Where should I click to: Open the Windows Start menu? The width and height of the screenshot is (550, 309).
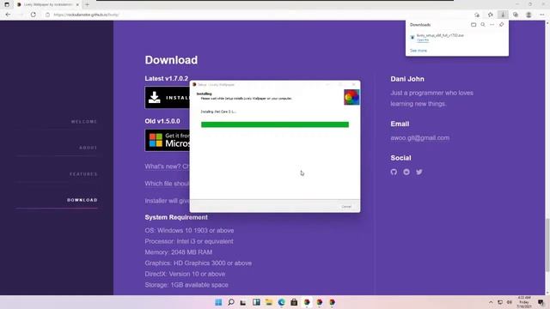point(218,302)
